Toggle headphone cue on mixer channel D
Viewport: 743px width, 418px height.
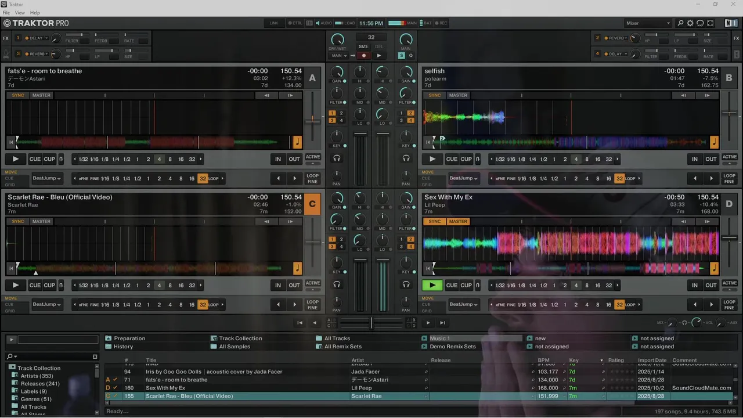pos(406,284)
